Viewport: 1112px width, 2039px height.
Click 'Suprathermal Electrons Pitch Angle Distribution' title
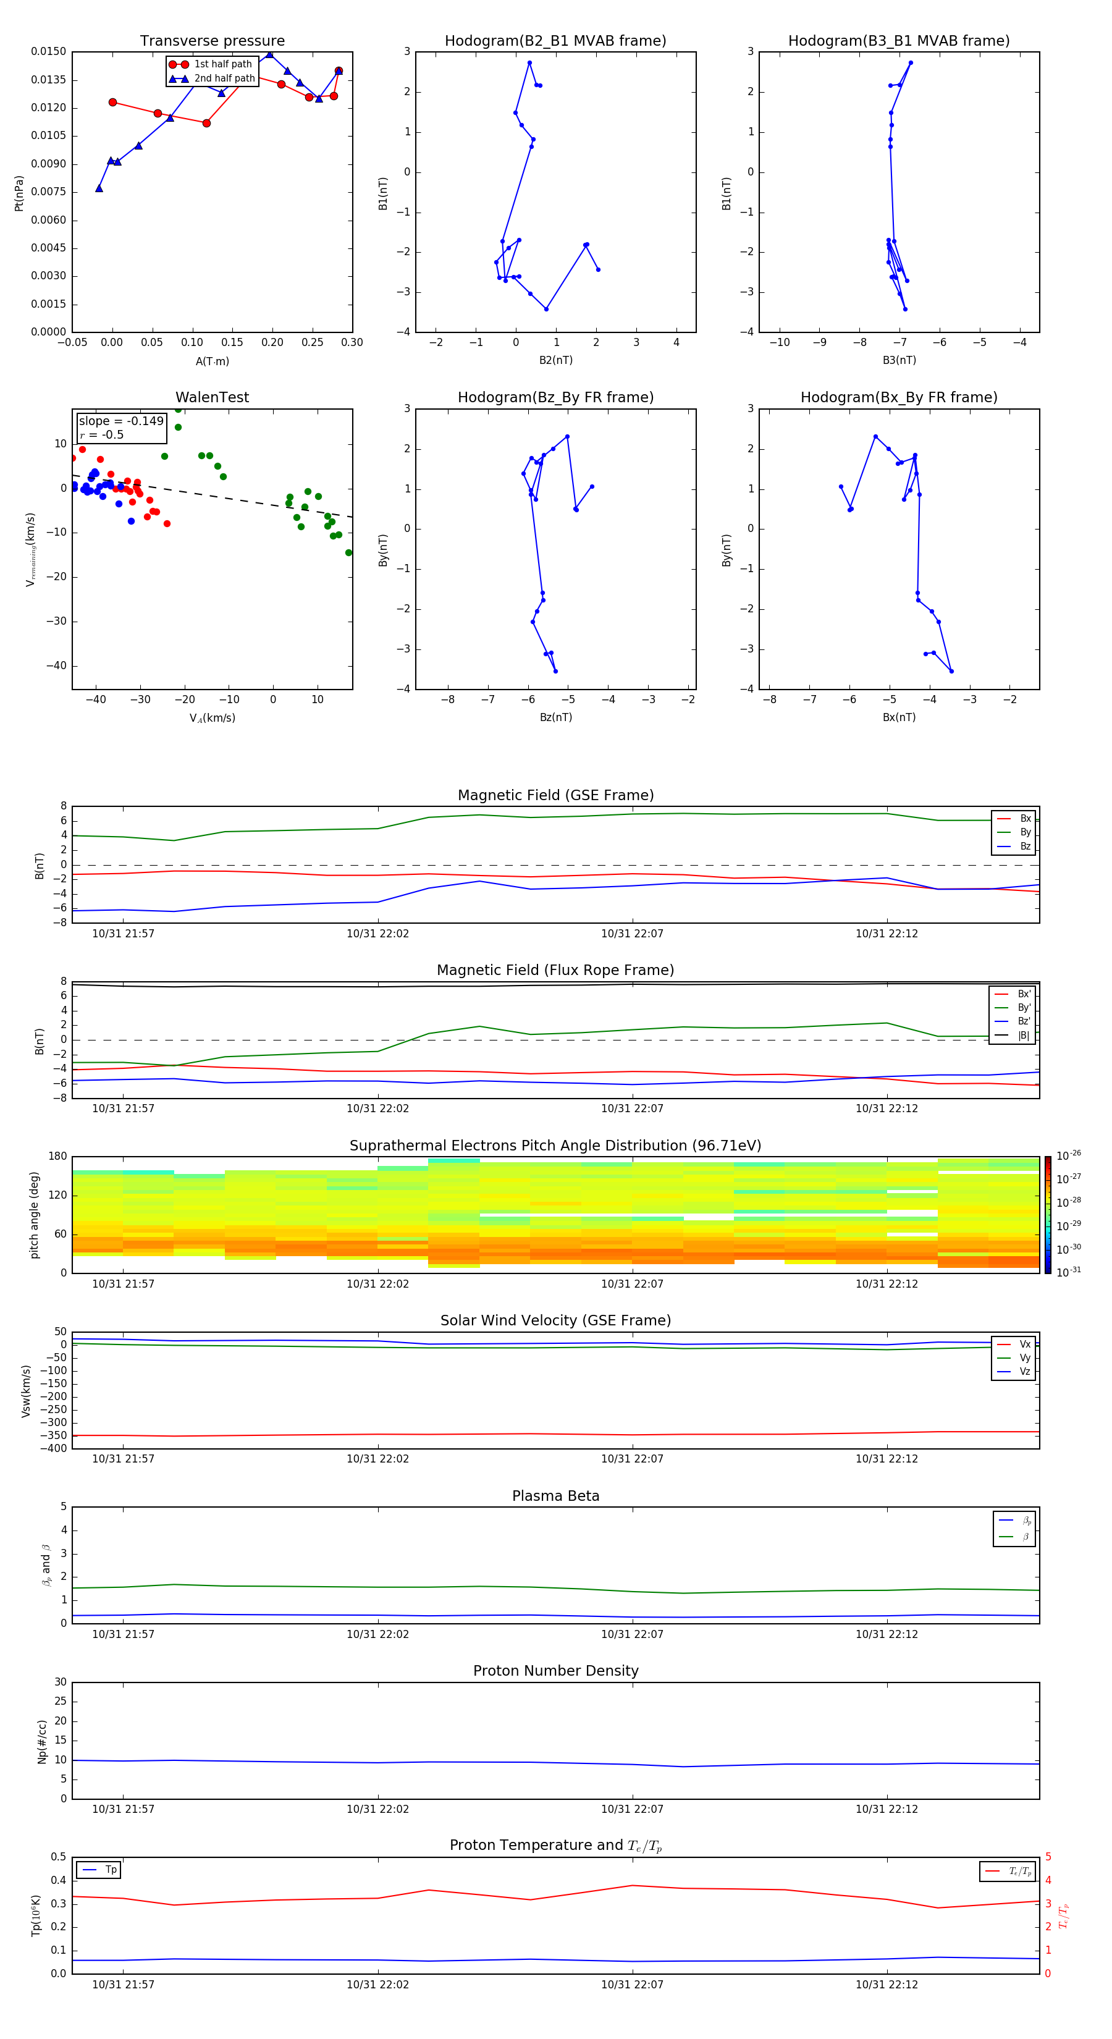tap(555, 1146)
